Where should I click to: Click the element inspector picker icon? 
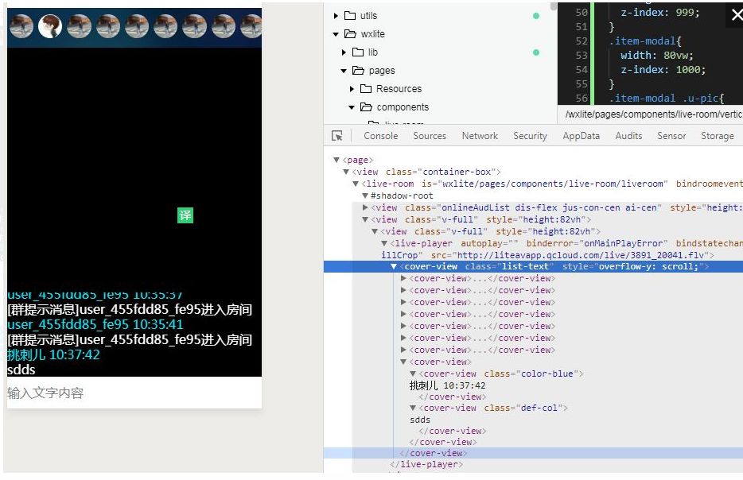click(337, 136)
